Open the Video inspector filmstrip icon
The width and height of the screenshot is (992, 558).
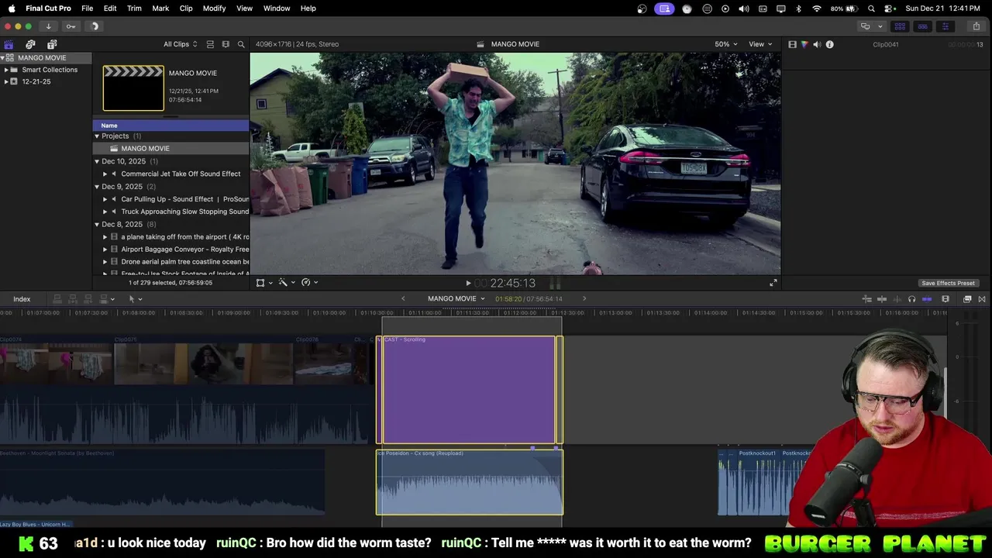pos(792,44)
